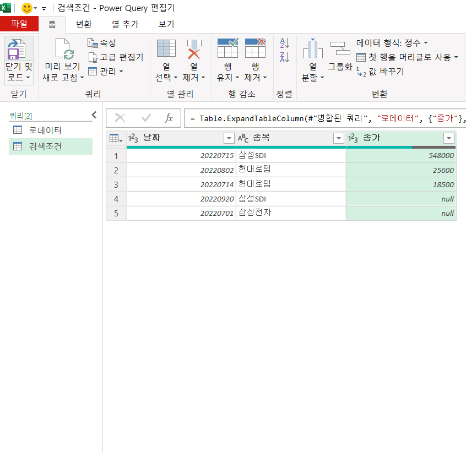Select the 날짜 column header
The image size is (466, 452).
(181, 138)
